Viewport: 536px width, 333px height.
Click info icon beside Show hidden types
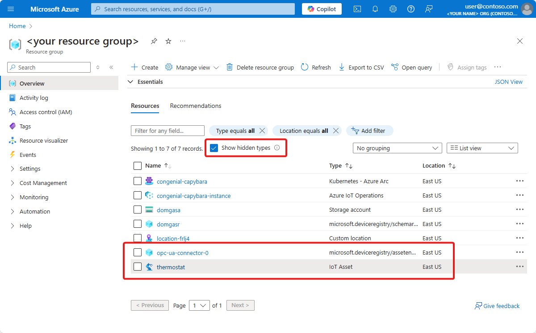click(x=277, y=148)
